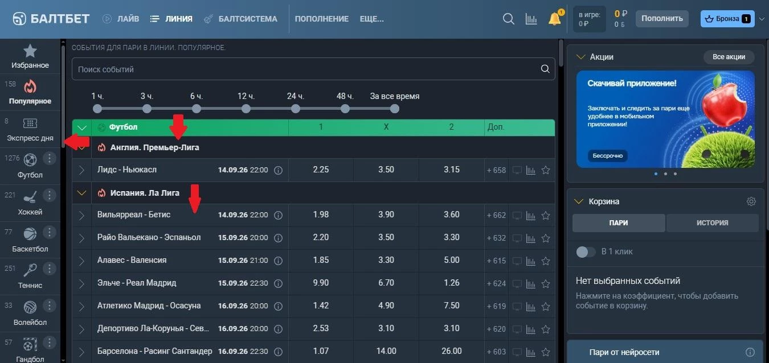The width and height of the screenshot is (769, 363).
Task: Expand Эльче - Реал Мадрид match row
Action: pos(81,283)
